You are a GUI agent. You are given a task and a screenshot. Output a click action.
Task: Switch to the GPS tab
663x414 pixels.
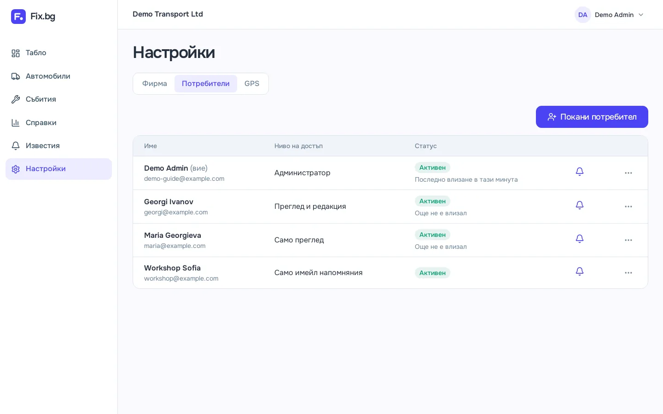pos(252,84)
